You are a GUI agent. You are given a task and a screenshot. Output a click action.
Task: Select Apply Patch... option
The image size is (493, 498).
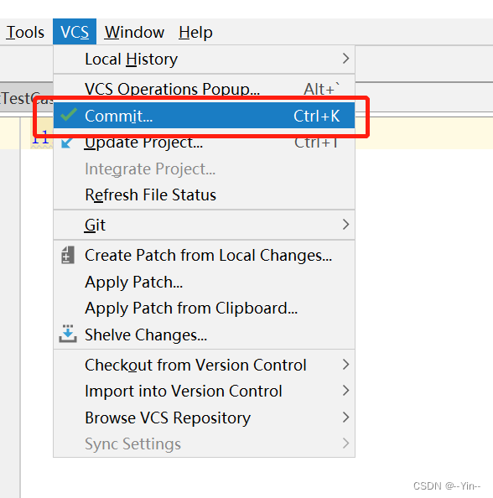click(204, 282)
